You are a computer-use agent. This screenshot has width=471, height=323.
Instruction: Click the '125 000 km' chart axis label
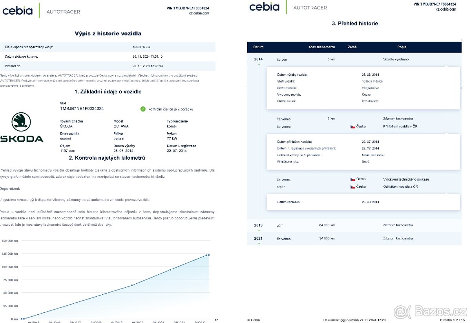[x=9, y=254]
